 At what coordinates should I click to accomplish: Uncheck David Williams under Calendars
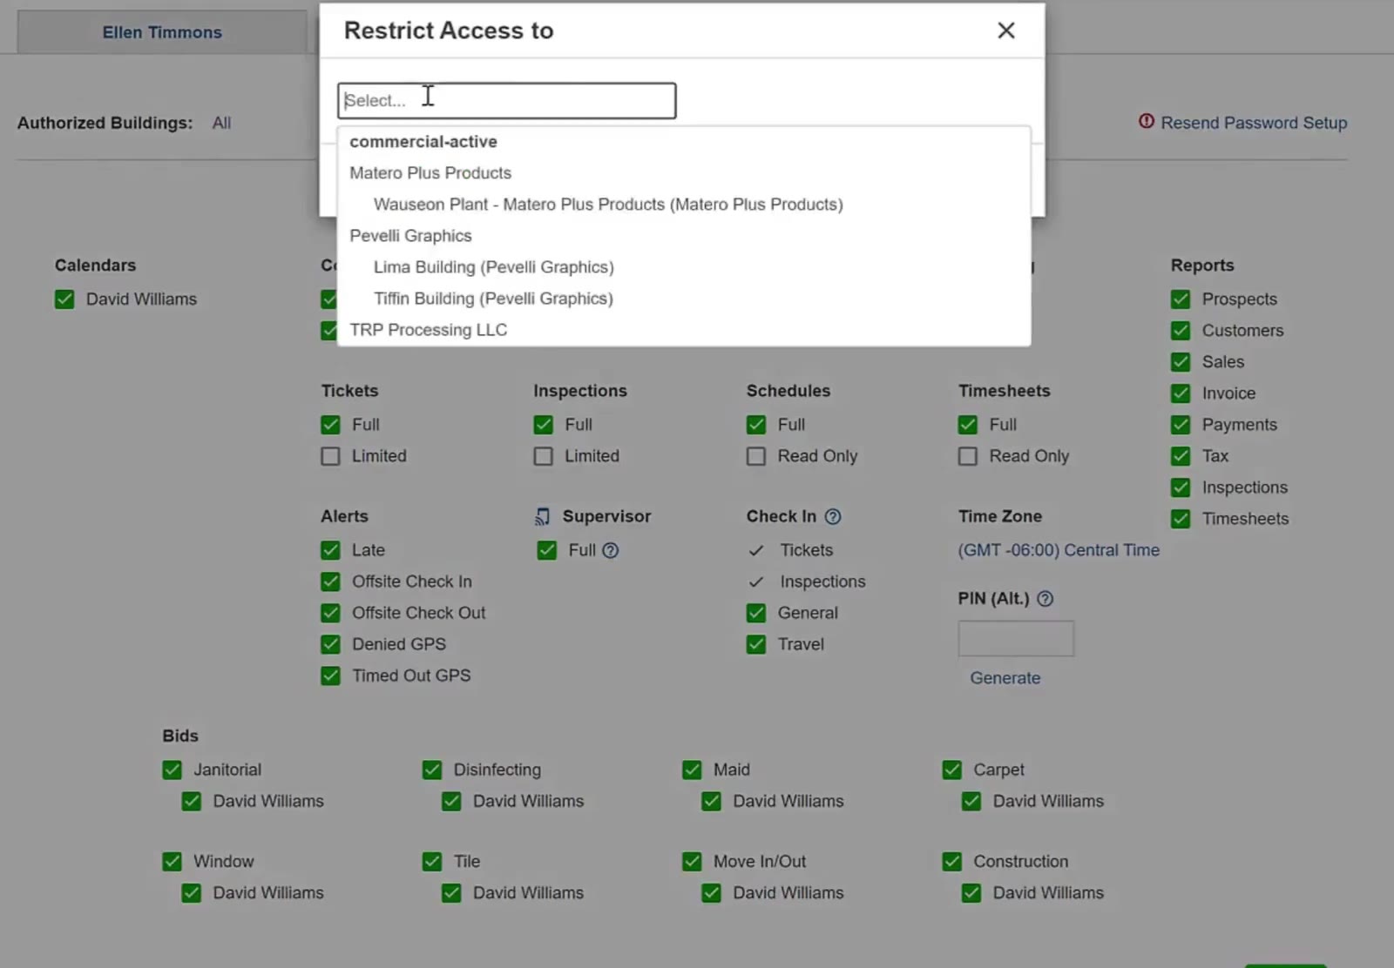pos(64,299)
